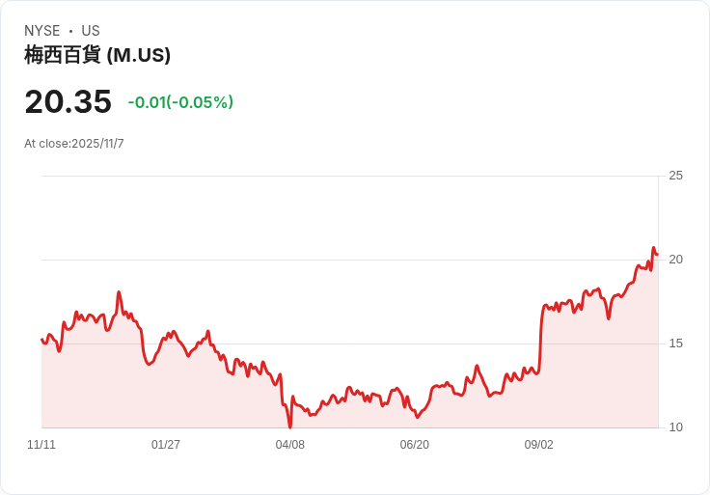
Task: Click the NYSE exchange label
Action: 42,31
